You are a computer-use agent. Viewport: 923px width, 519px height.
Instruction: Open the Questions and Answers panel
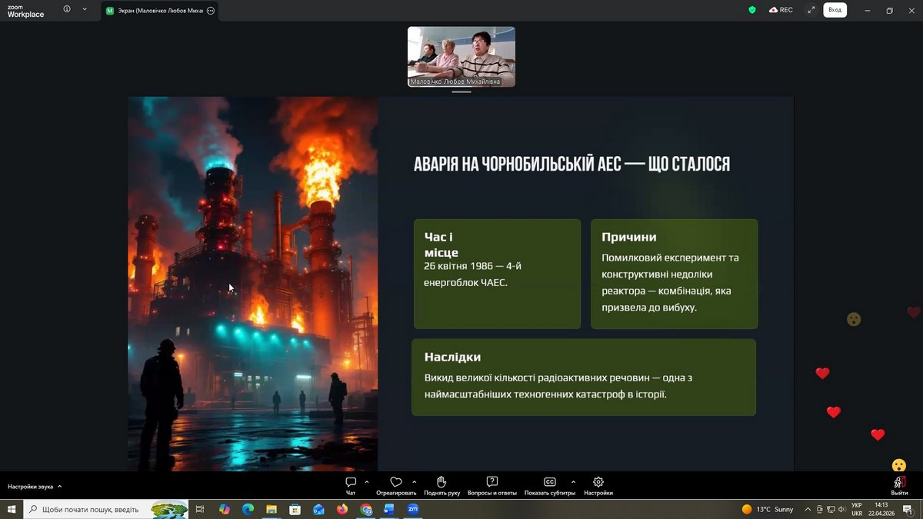click(x=492, y=482)
